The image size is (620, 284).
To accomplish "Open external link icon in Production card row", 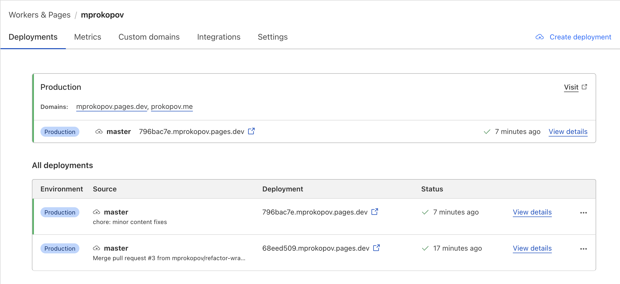I will (x=251, y=131).
